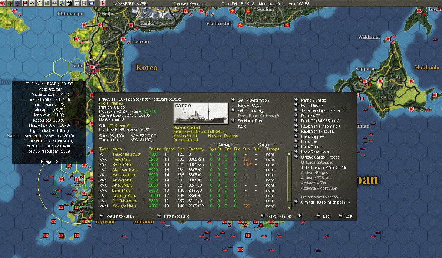Click the OP toolbar icon
Screen dimensions: 442x258
click(x=77, y=3)
